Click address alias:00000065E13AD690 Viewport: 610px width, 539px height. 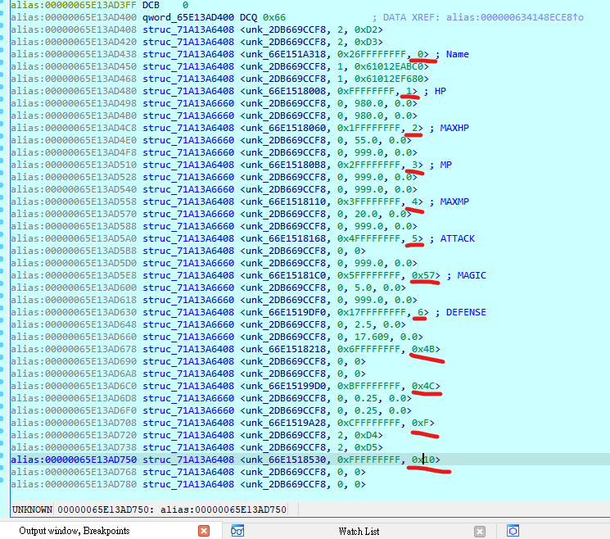pos(74,361)
